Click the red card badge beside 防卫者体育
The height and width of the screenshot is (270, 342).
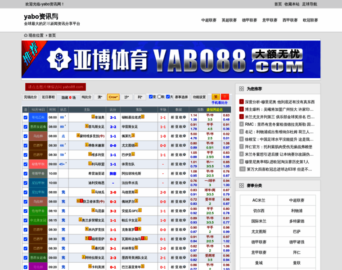(81, 201)
